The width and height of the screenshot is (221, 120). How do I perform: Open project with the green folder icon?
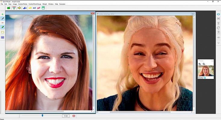(9, 8)
